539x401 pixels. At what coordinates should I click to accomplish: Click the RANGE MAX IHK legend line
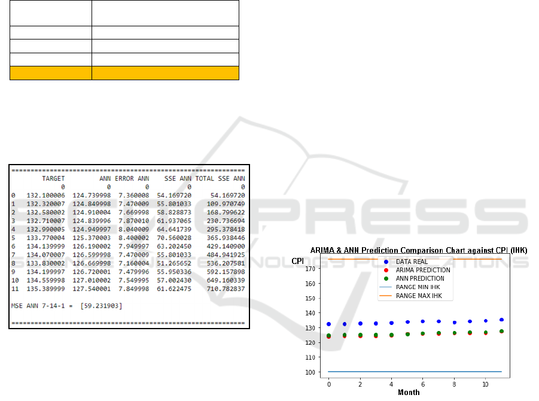[386, 296]
